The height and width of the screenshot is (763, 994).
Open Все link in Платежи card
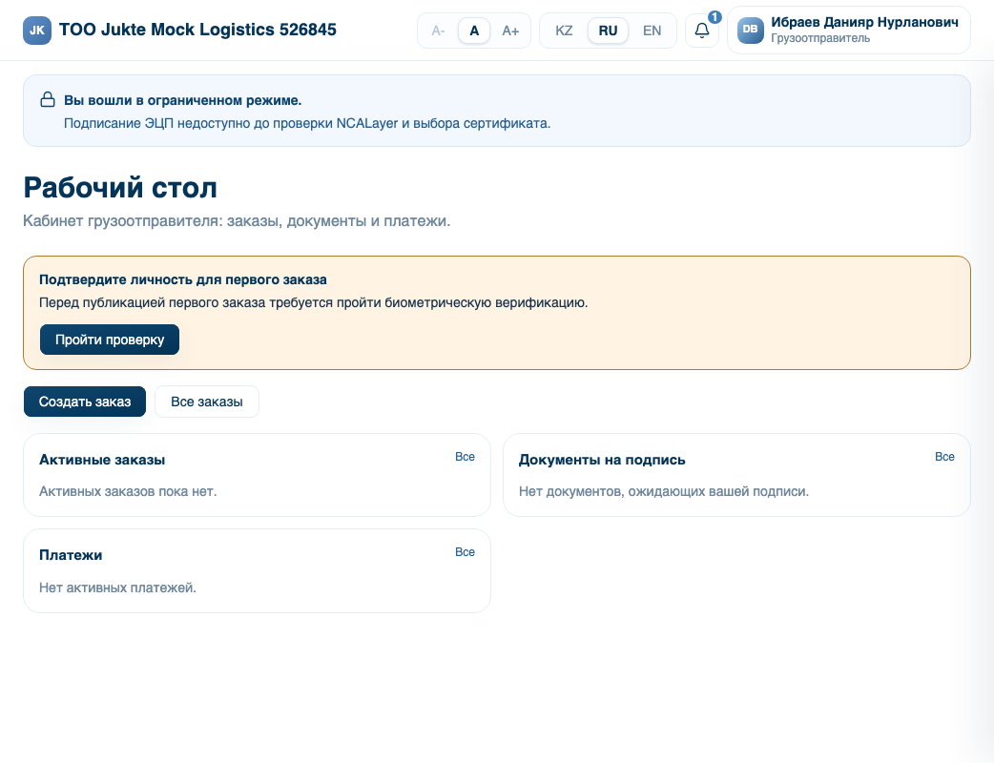click(x=465, y=552)
